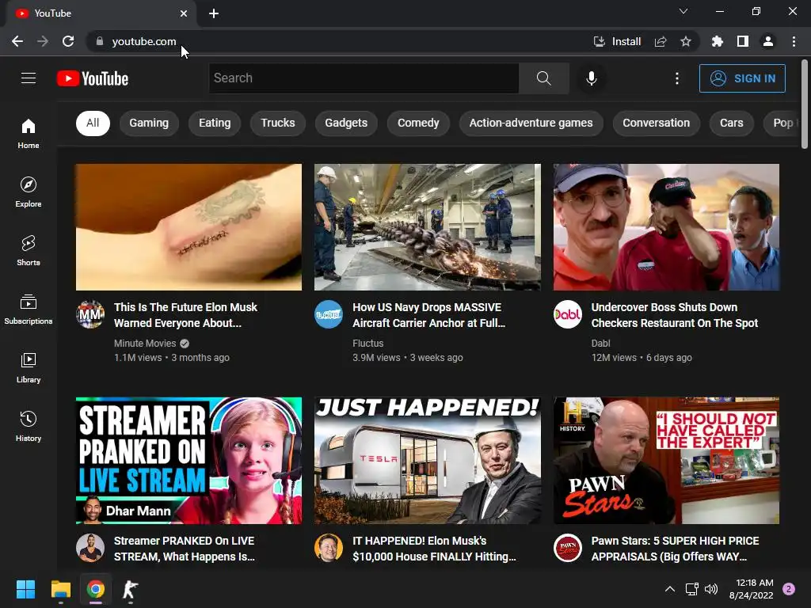Share this page icon in address bar
Screen dimensions: 811x608
click(x=661, y=41)
